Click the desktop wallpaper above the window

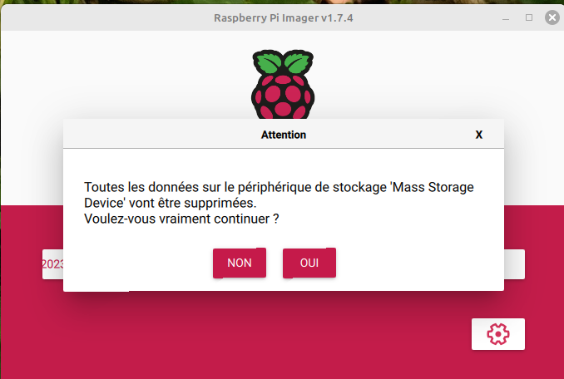[x=282, y=2]
